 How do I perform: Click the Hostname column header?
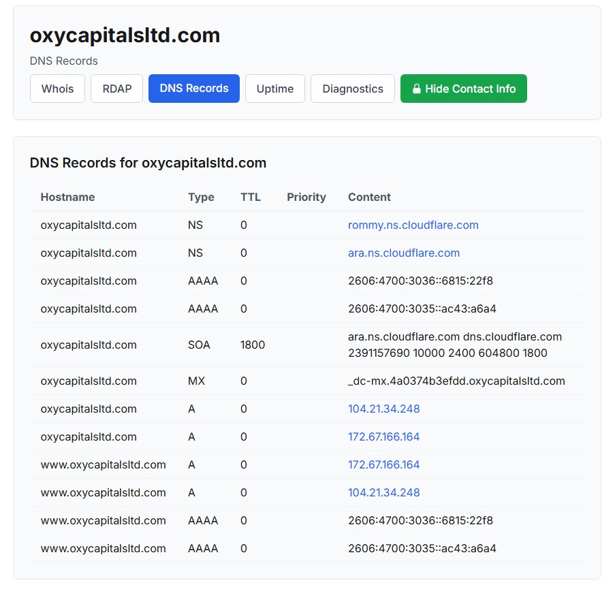[x=67, y=197]
